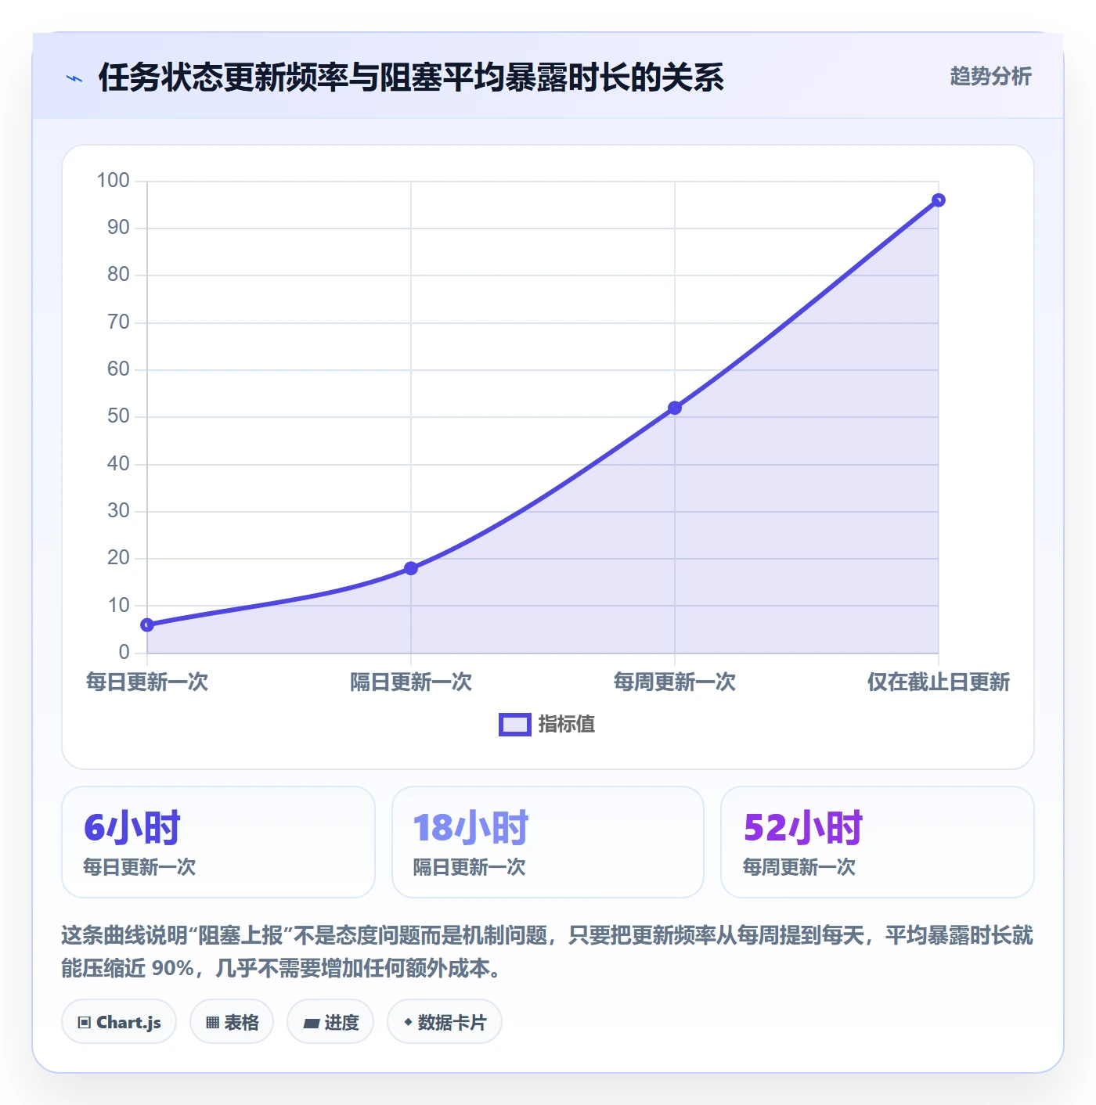
Task: Select the data point for 隔日更新一次
Action: click(x=411, y=568)
